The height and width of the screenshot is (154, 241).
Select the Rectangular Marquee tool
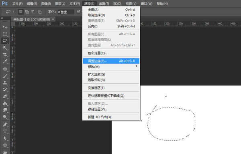pos(5,34)
